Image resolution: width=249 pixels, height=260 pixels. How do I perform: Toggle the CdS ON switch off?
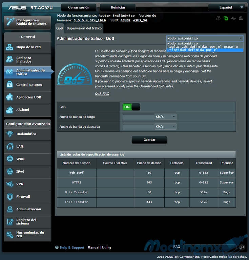131,107
